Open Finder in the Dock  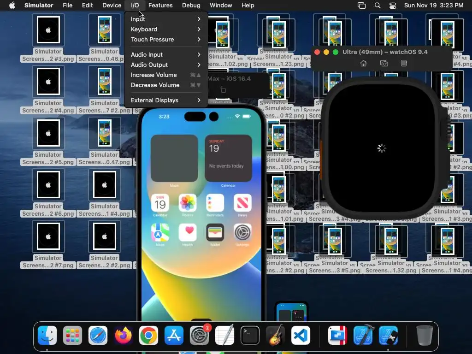pos(47,336)
